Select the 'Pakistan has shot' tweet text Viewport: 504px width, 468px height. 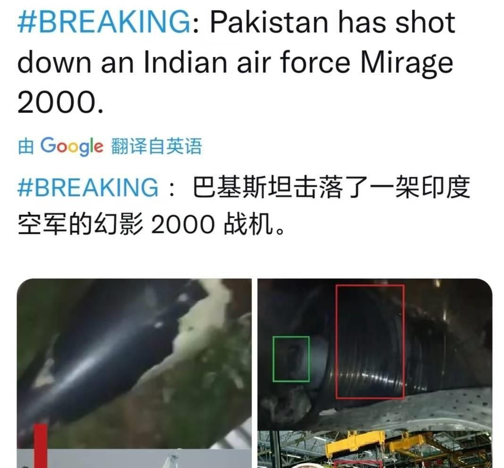[333, 22]
